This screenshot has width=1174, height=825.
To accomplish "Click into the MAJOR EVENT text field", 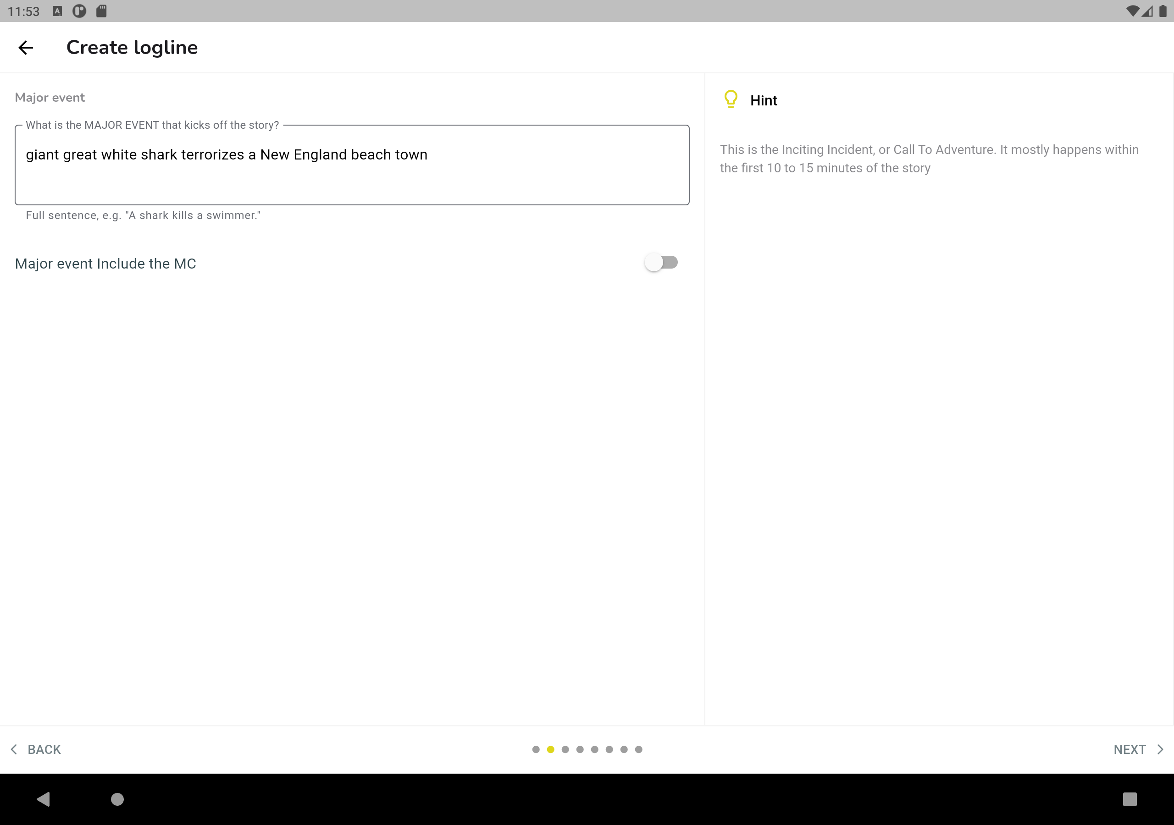I will [352, 165].
